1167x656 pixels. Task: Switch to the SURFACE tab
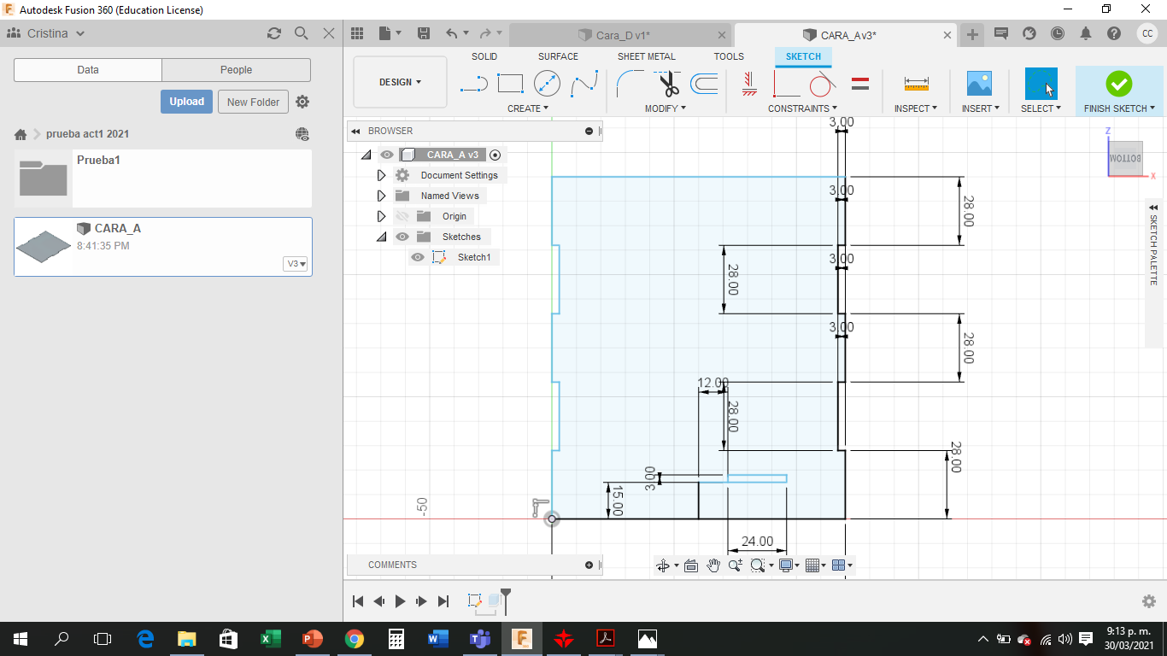(x=558, y=56)
